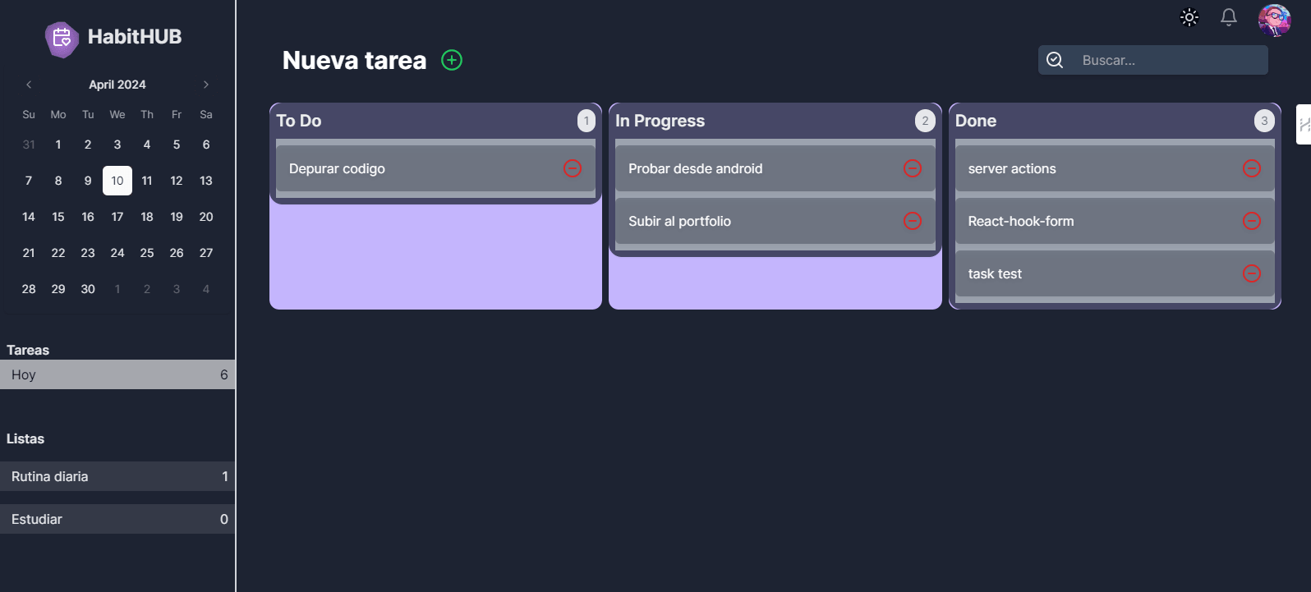Remove the Depurar codigo task

(573, 168)
